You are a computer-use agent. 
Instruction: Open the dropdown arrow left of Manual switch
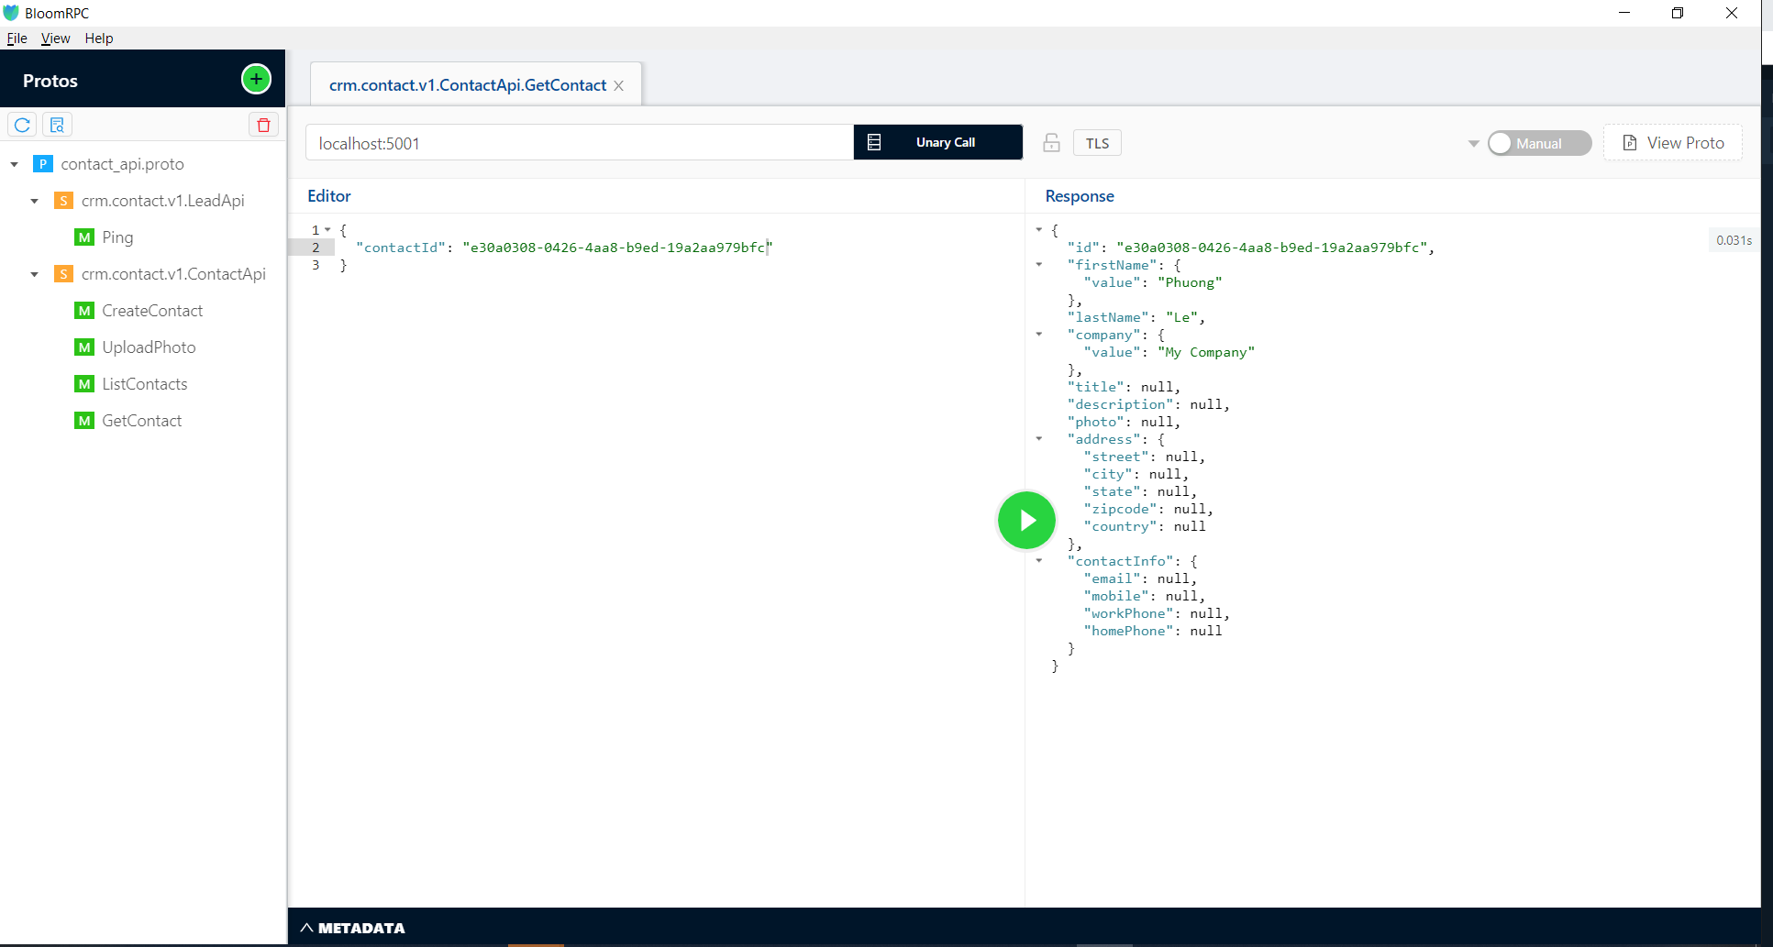click(1473, 144)
